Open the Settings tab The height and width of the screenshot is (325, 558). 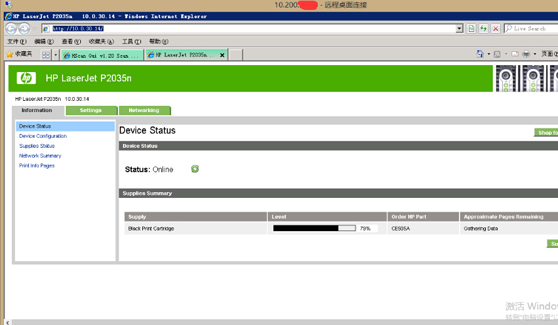coord(91,110)
